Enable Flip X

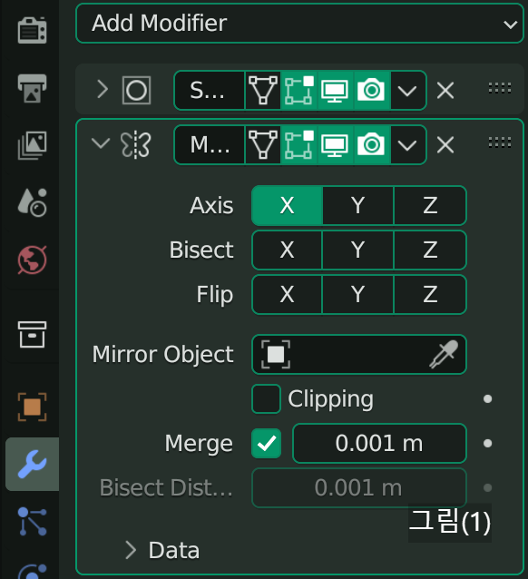(x=287, y=295)
